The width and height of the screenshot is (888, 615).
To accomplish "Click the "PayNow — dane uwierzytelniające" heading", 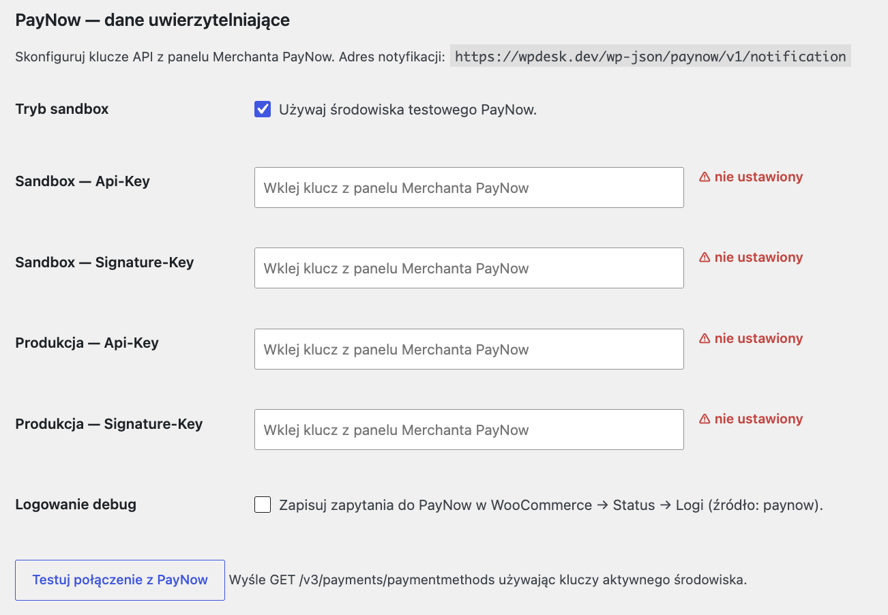I will pos(153,20).
